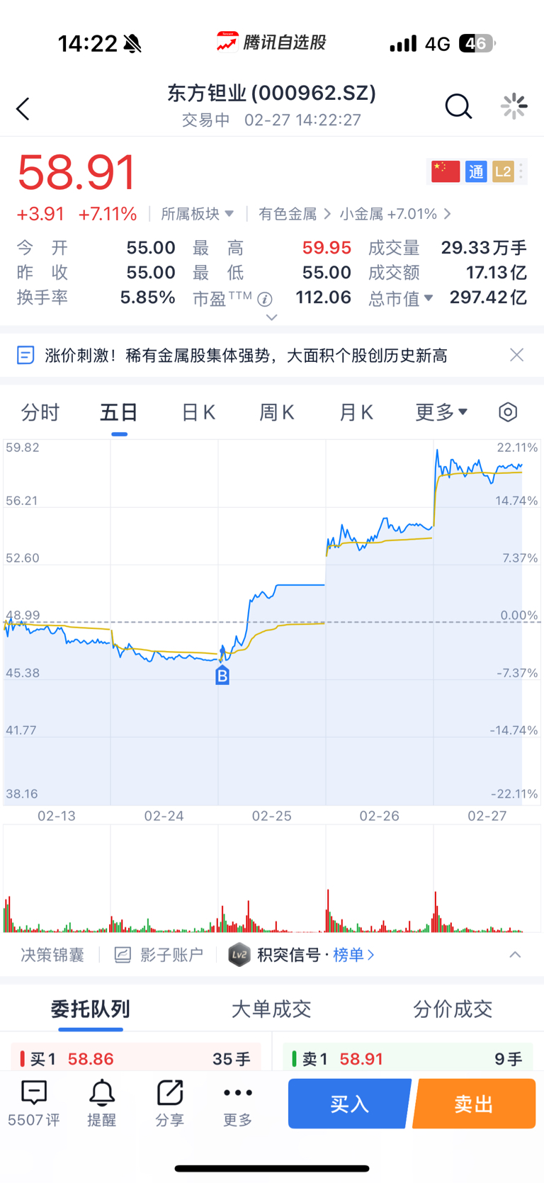544x1183 pixels.
Task: Collapse the bottom tools panel chevron
Action: (515, 955)
